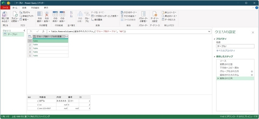Select the Table cell in row 5
The width and height of the screenshot is (259, 119).
(51, 56)
